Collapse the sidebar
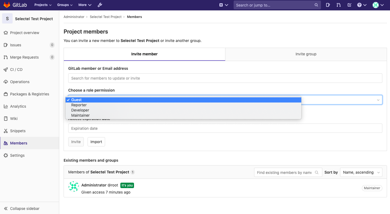Viewport: 390px width, 214px height. [x=25, y=209]
